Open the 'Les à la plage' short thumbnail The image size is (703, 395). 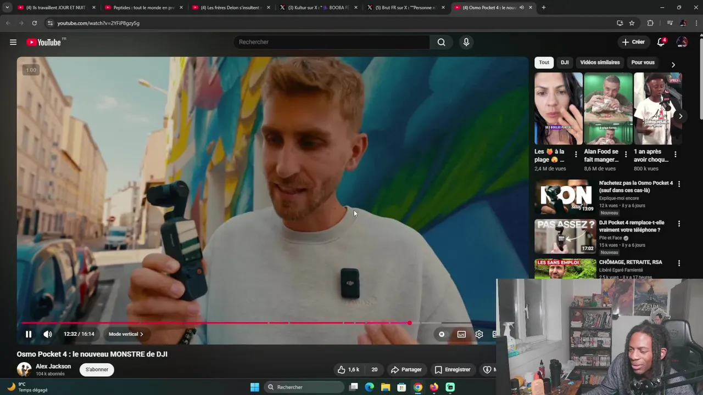coord(559,109)
